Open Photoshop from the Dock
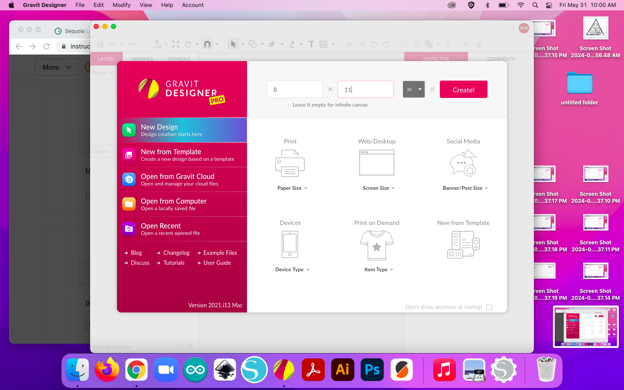Screen dimensions: 624x390 [372, 370]
